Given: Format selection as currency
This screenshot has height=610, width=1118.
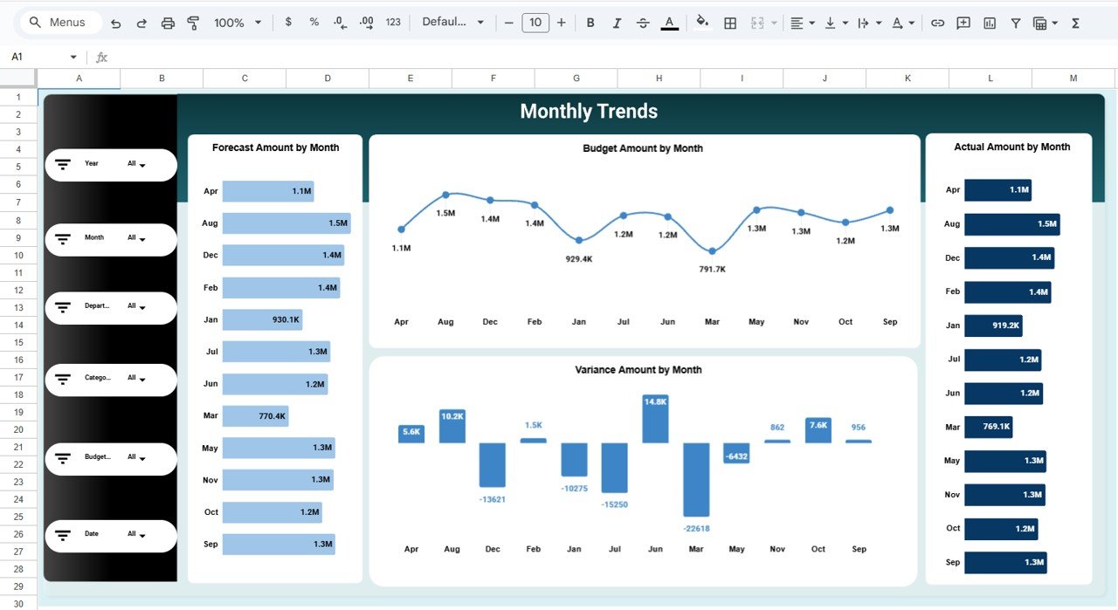Looking at the screenshot, I should 288,22.
